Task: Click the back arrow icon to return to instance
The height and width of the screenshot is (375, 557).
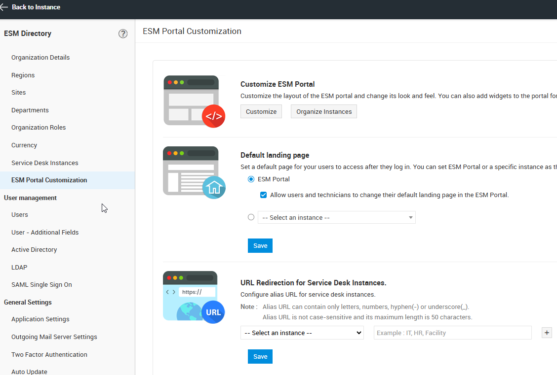Action: 4,7
